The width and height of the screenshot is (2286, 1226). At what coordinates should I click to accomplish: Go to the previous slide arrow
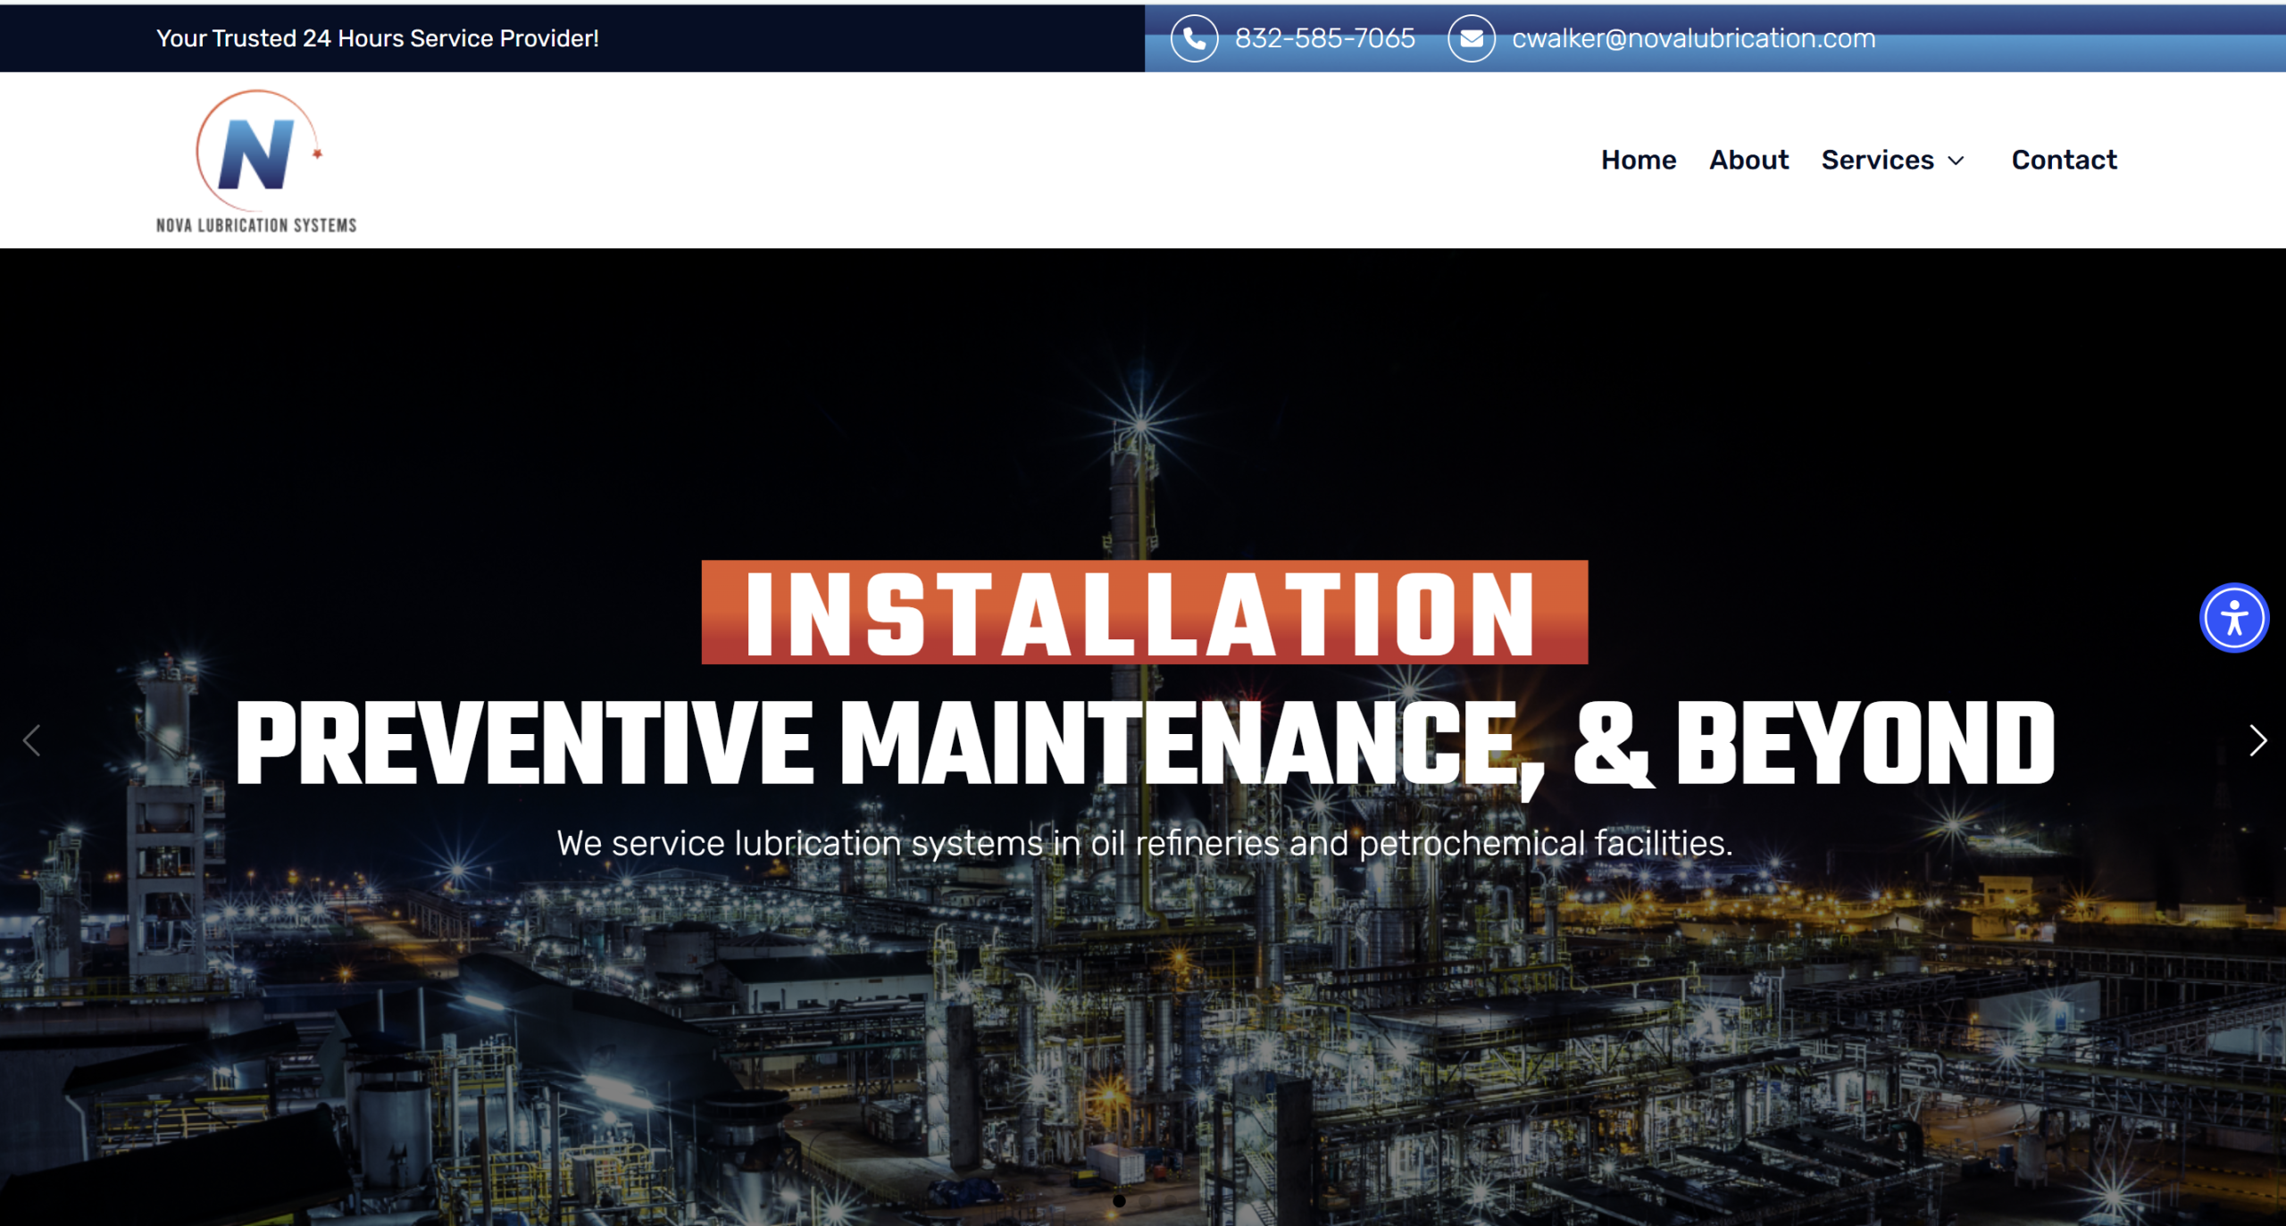(32, 740)
